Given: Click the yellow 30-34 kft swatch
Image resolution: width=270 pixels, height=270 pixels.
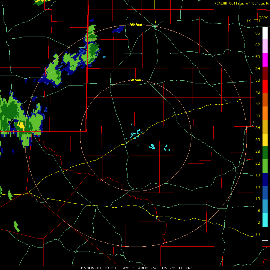Looking at the screenshot, I should (265, 140).
